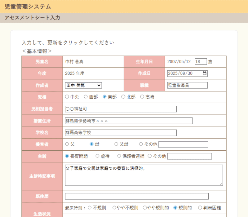Expand the 作成者 dropdown showing 田中 美穂
Image resolution: width=248 pixels, height=217 pixels.
[x=83, y=85]
